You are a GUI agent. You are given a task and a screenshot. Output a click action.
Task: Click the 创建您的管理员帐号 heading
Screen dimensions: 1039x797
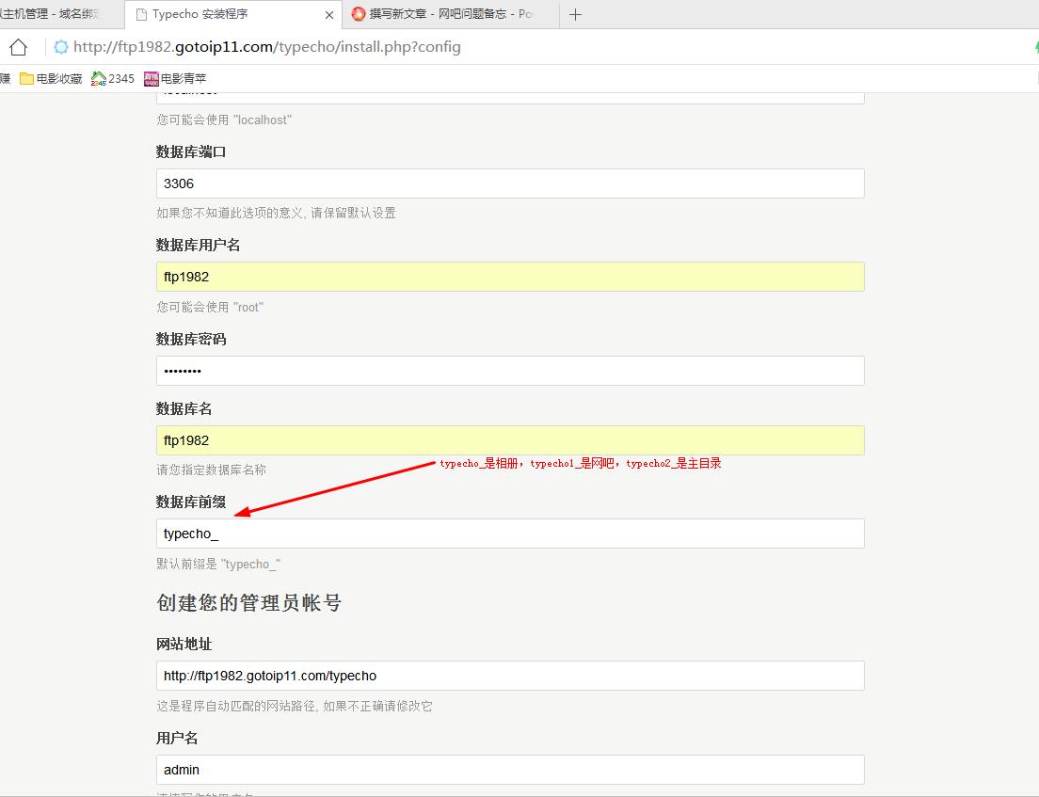[249, 603]
